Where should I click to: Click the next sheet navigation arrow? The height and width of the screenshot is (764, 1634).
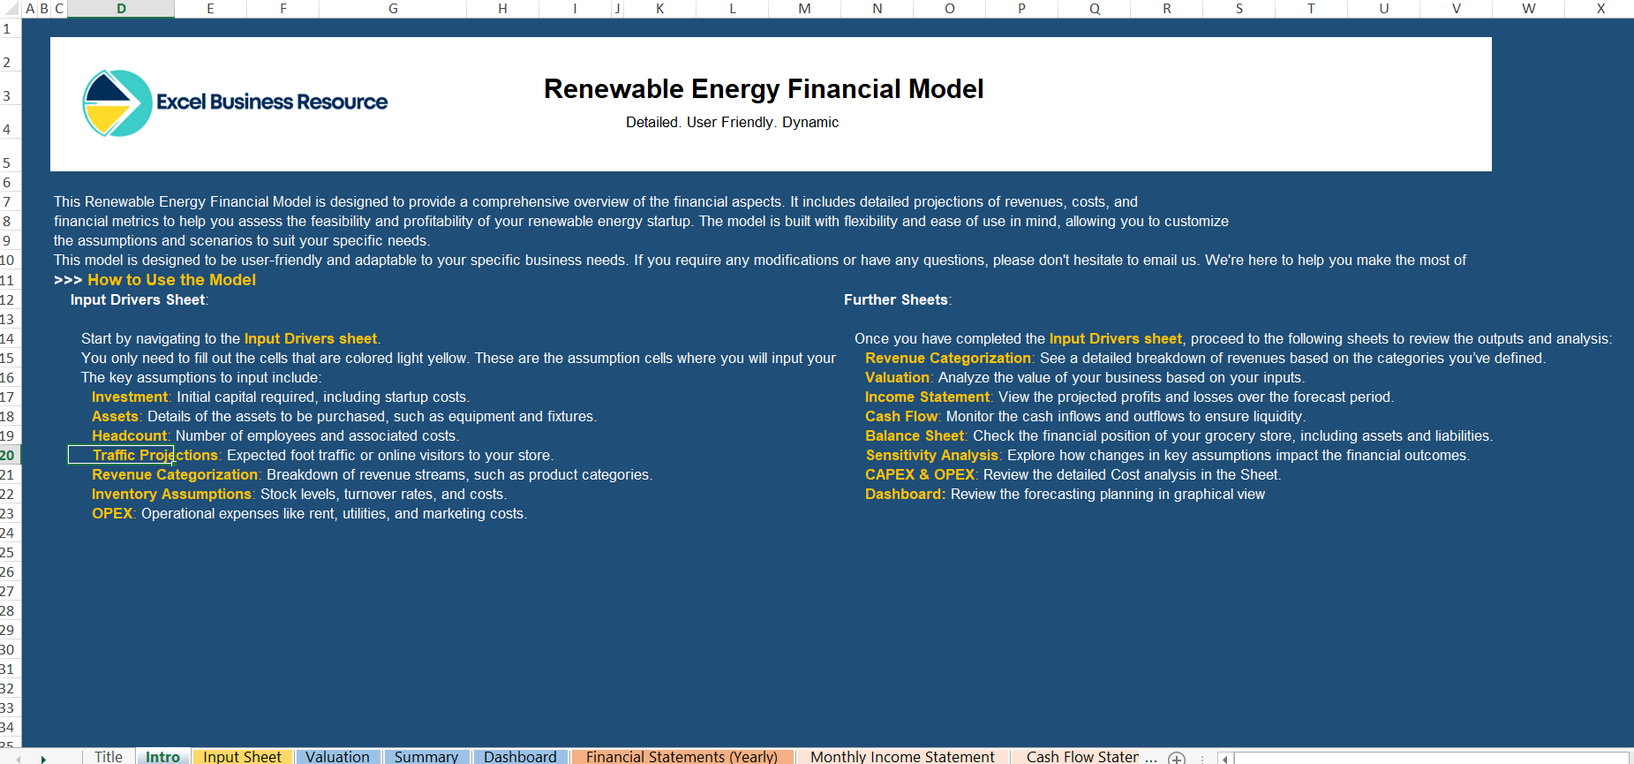43,758
